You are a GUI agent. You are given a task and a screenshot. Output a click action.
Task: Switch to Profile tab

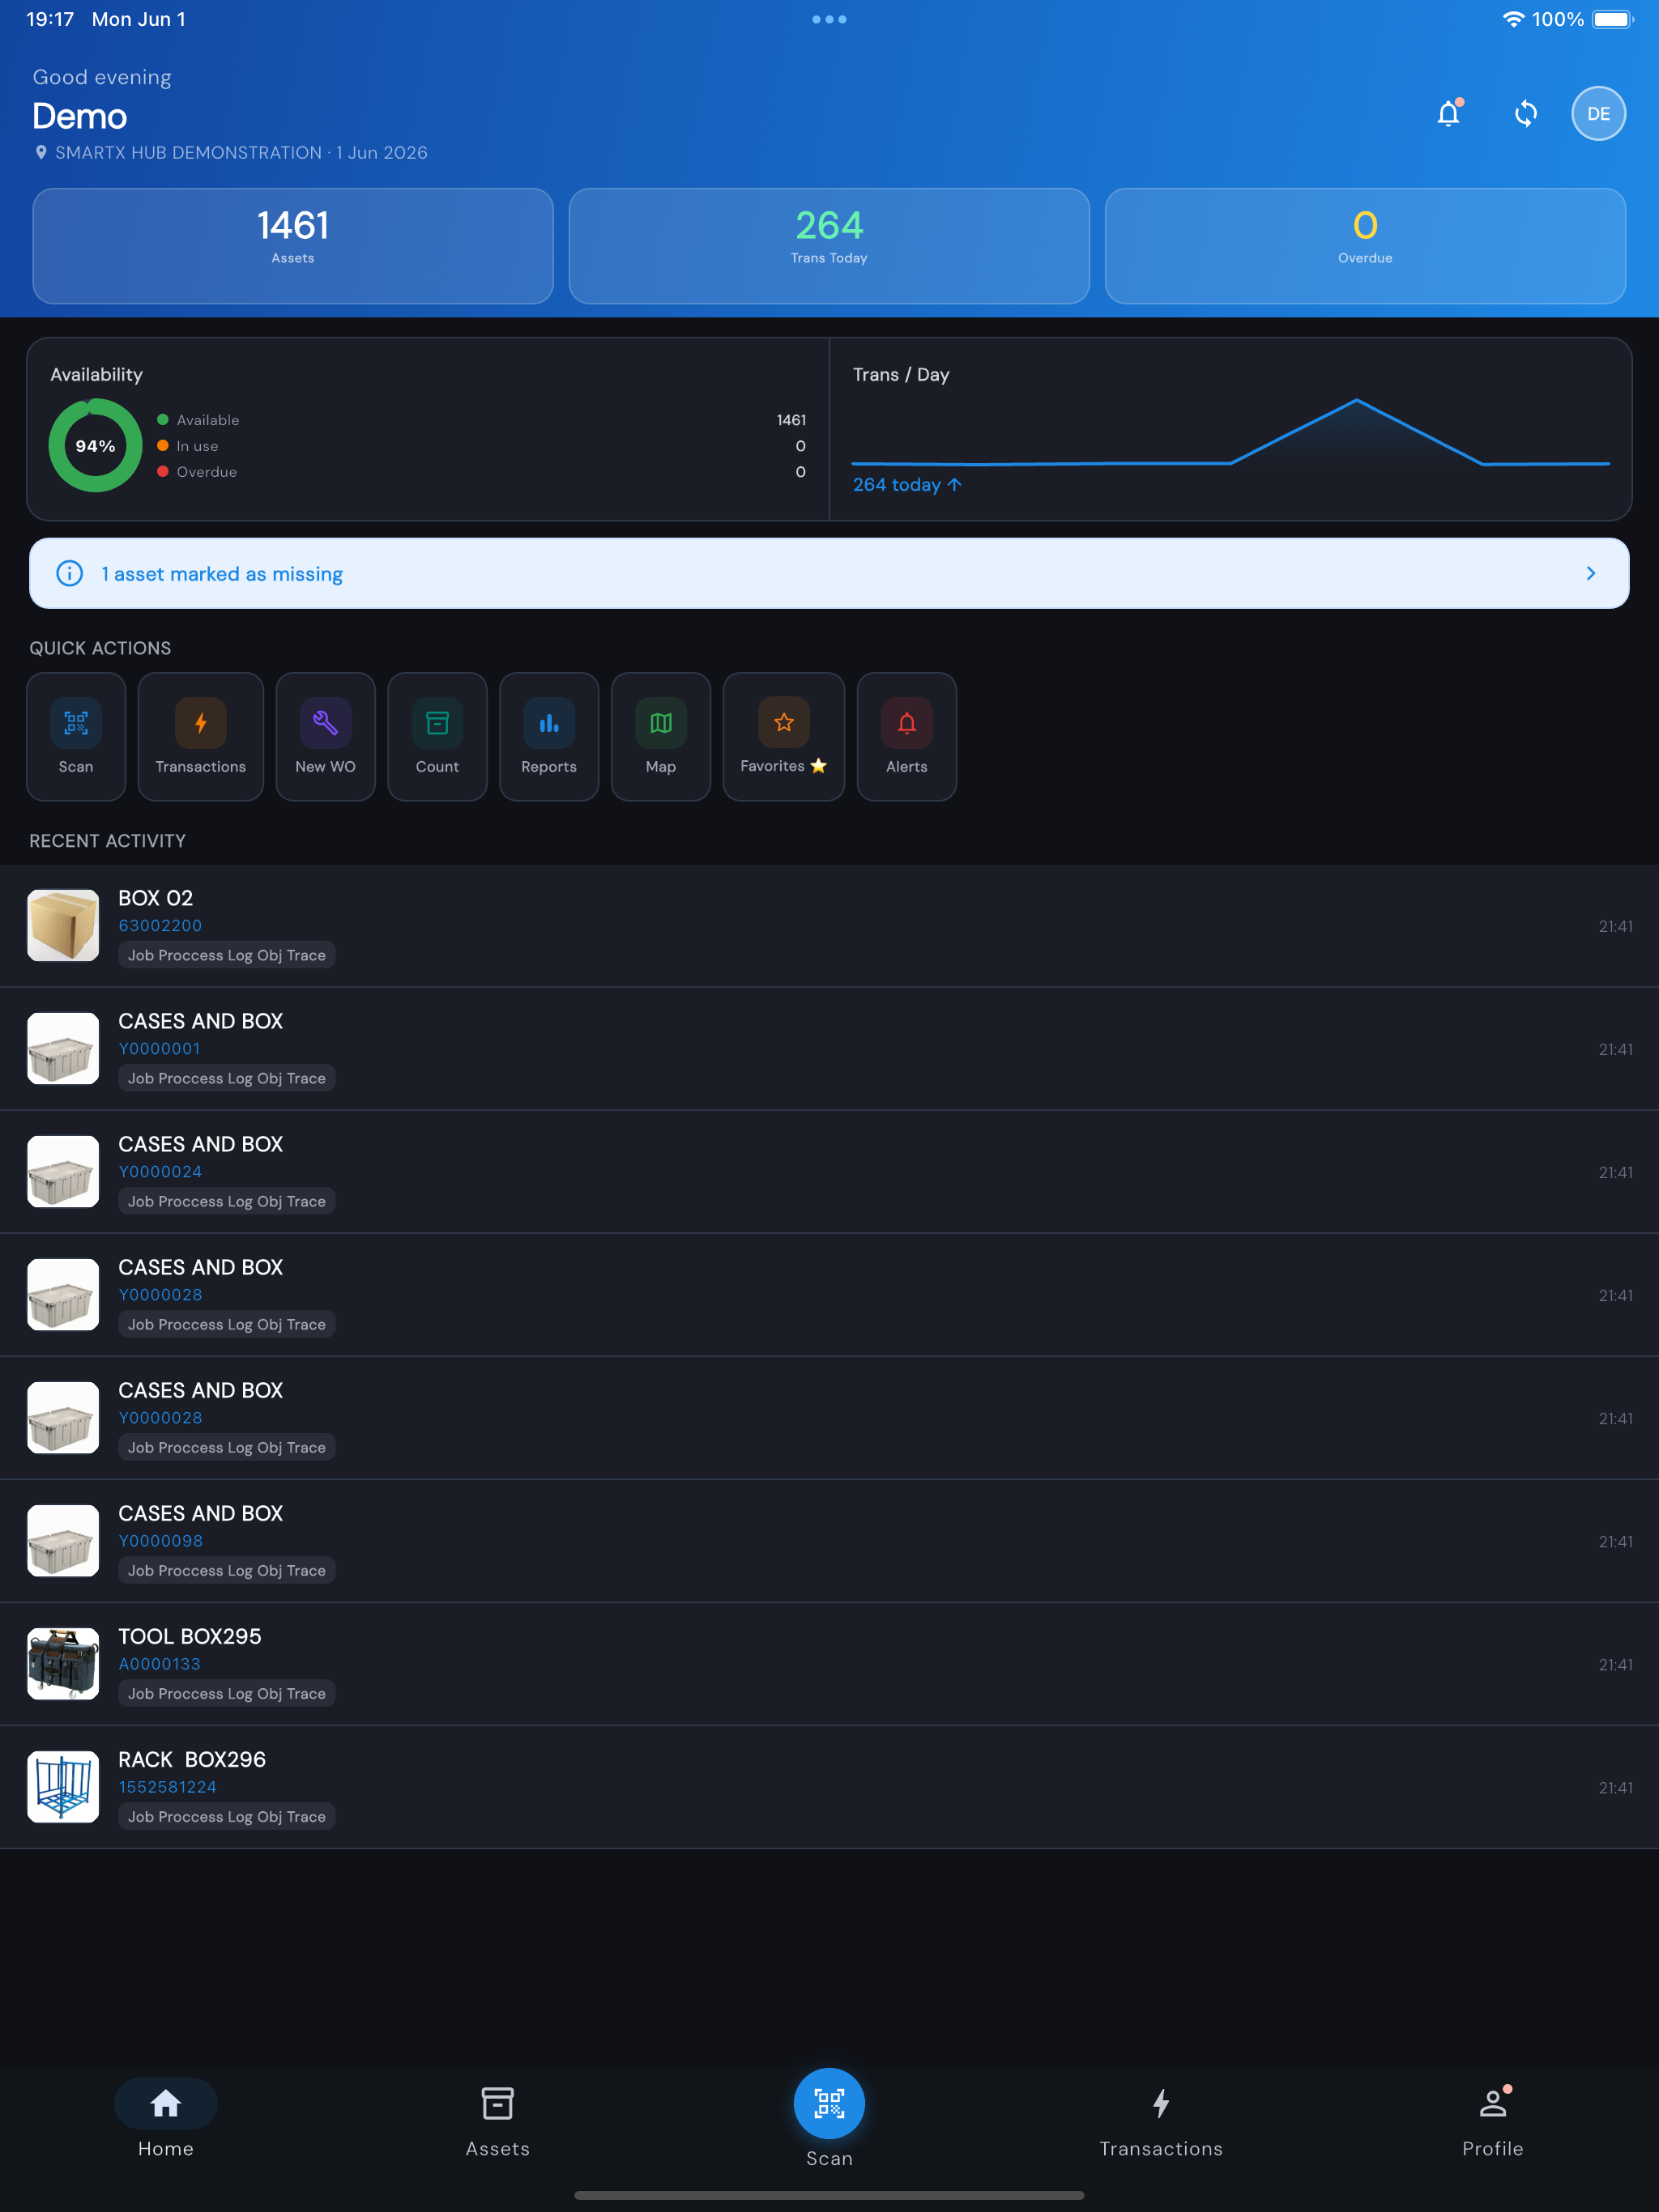click(1492, 2120)
